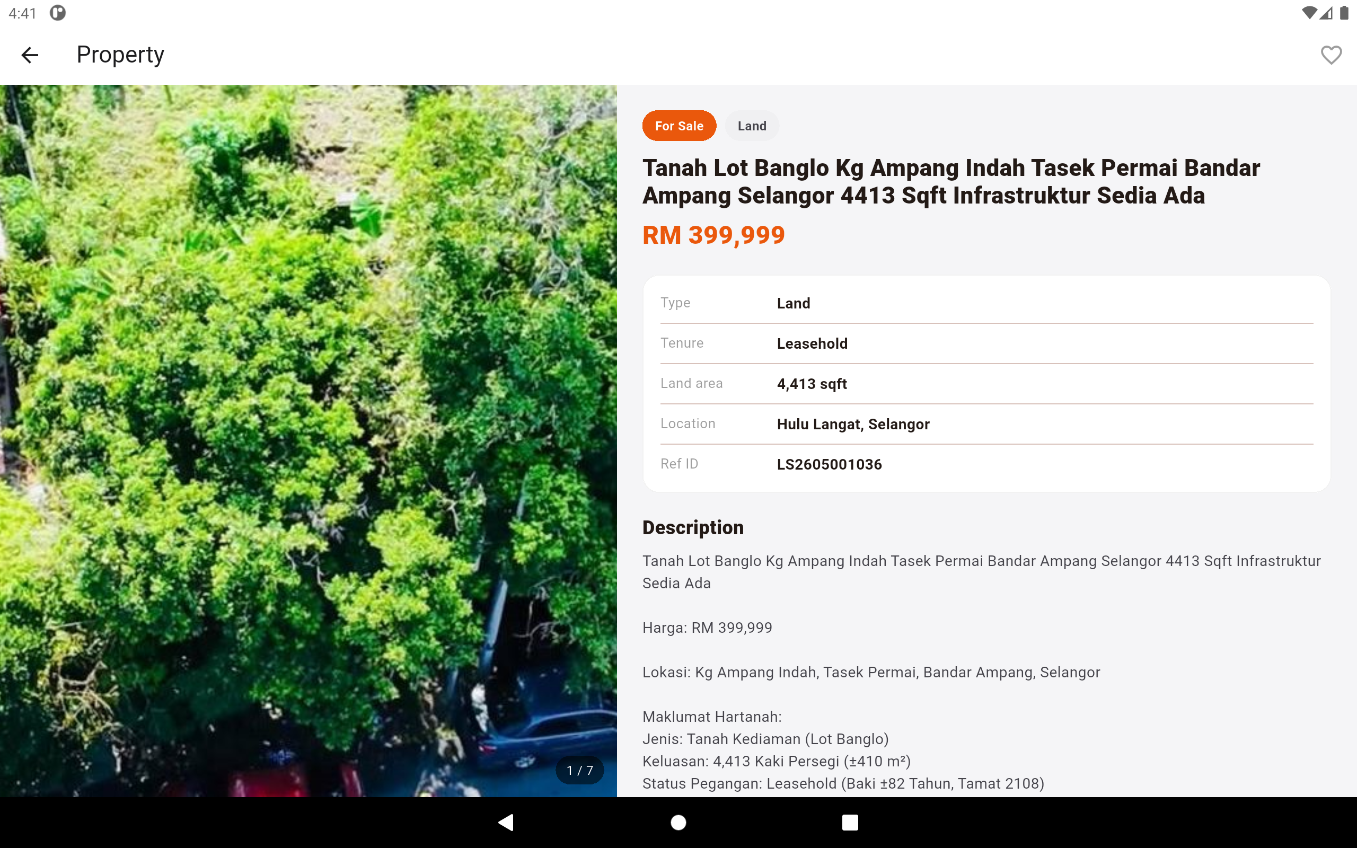This screenshot has width=1357, height=848.
Task: Tap the notification icon beside the clock
Action: coord(58,13)
